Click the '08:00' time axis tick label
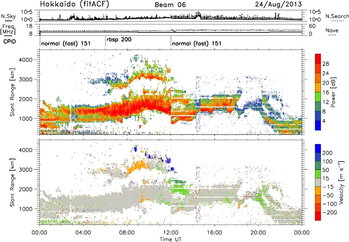 (x=127, y=233)
